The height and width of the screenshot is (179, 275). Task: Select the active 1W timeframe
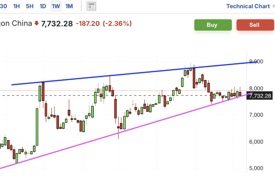[x=56, y=6]
